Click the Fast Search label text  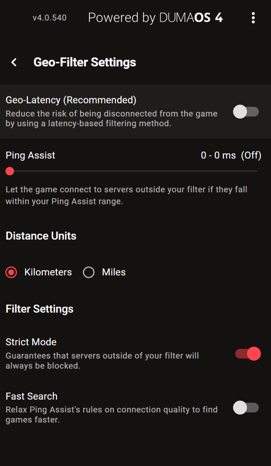pos(31,396)
